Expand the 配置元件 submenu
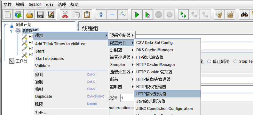Screen dimensions: 253x115 tap(122, 43)
